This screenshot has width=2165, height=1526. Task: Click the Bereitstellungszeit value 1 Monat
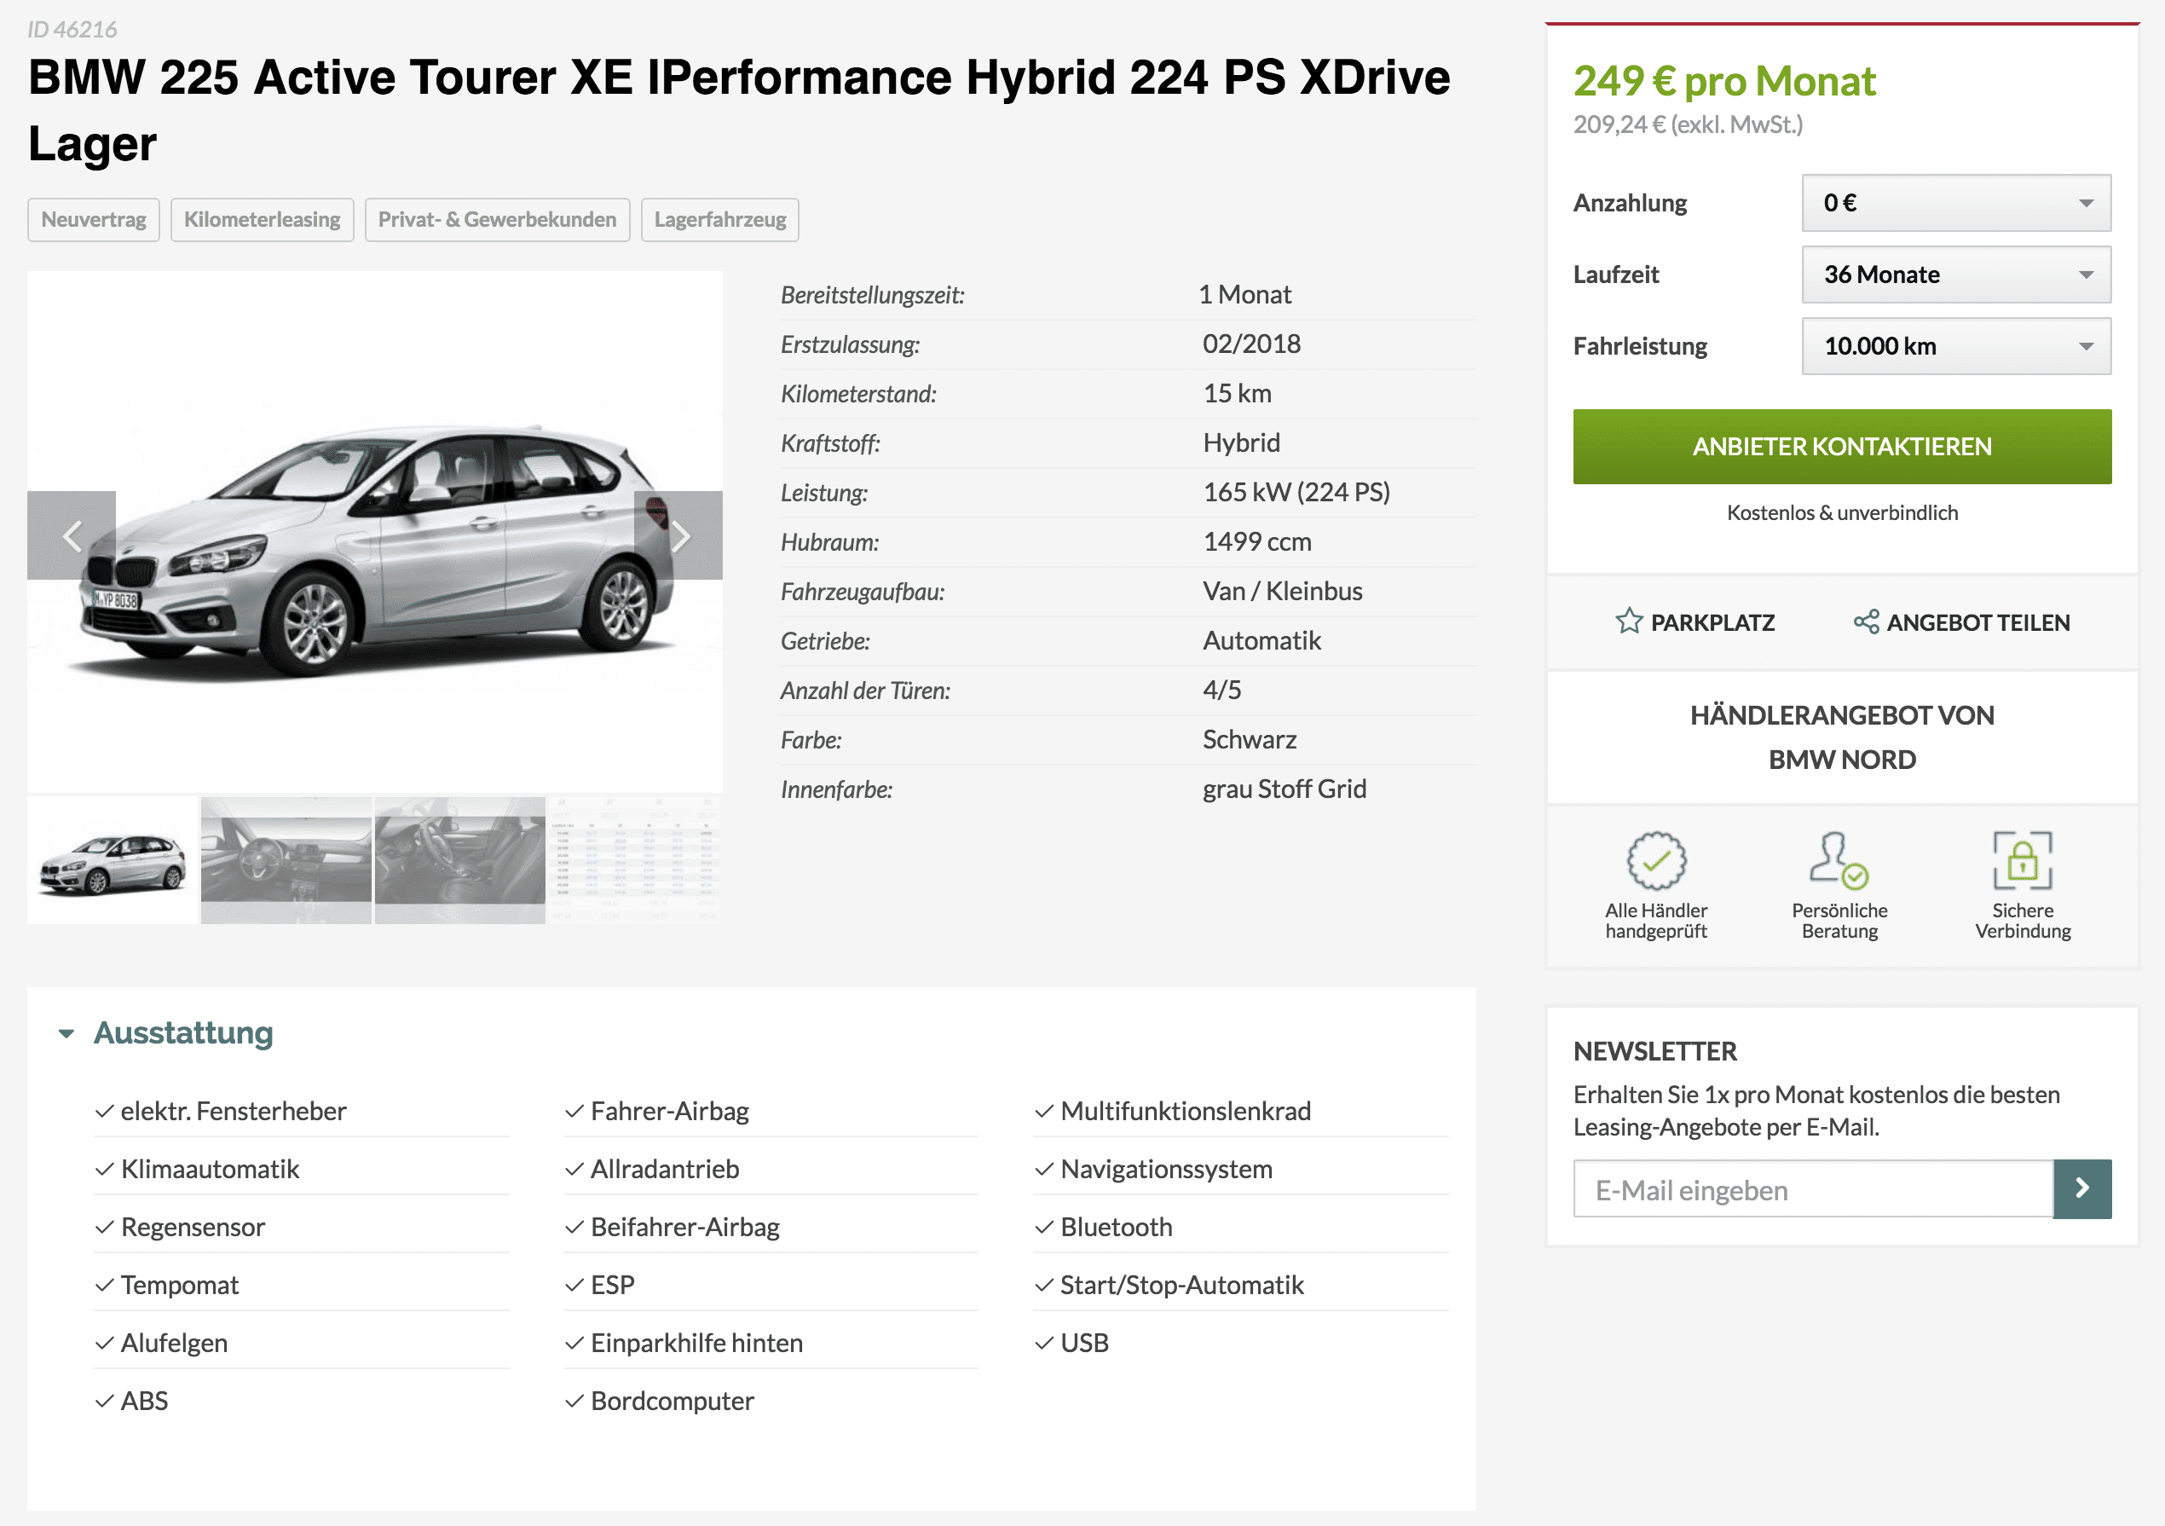[x=1244, y=294]
